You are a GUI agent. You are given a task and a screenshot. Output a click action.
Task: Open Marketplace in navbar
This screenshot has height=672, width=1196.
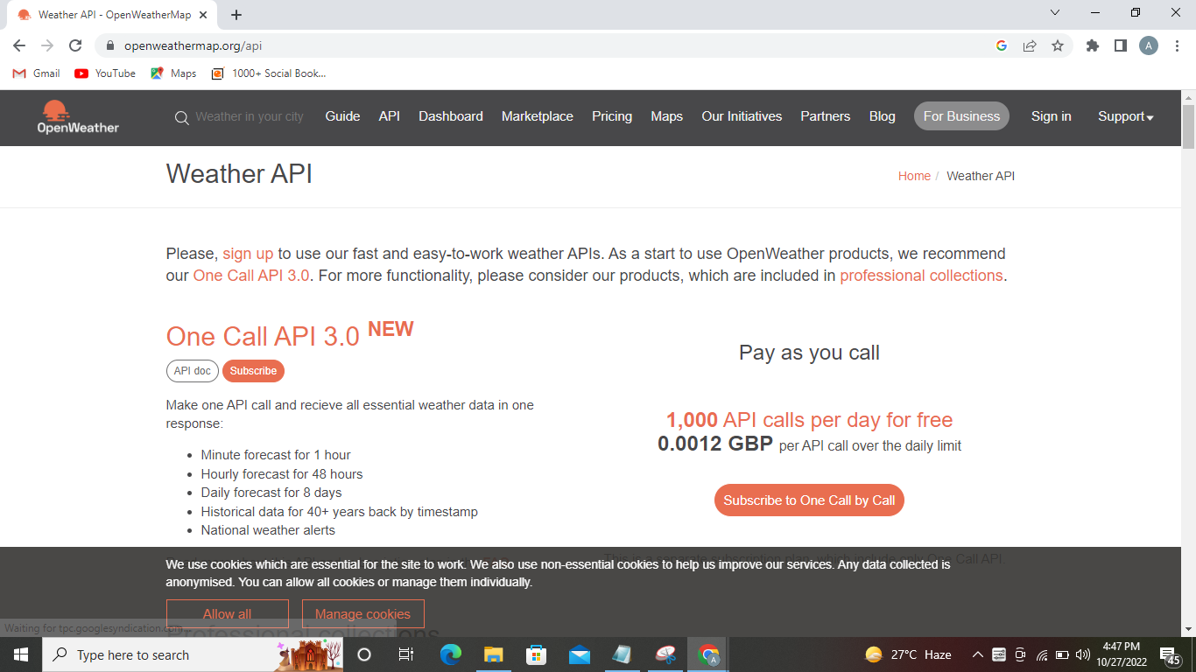pos(538,116)
